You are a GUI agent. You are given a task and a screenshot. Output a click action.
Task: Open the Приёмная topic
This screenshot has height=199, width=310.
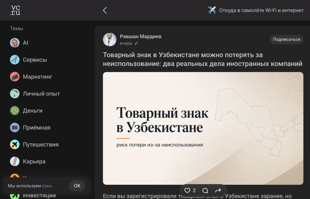click(37, 128)
